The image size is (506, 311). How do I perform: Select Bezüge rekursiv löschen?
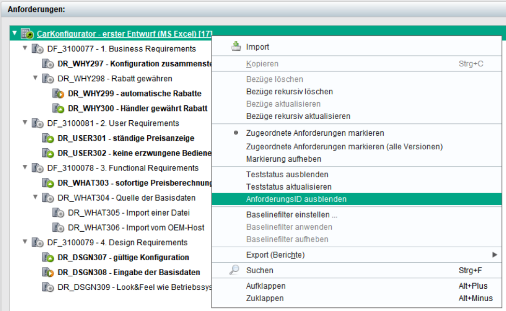click(357, 92)
